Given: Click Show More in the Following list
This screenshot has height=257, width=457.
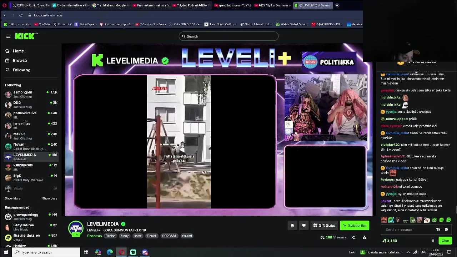Looking at the screenshot, I should click(12, 198).
